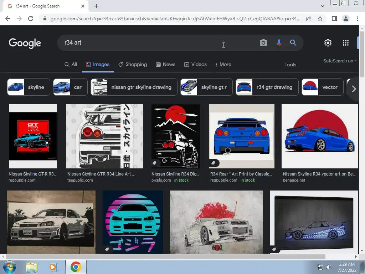Open the teal retro Skyline thumbnail
The width and height of the screenshot is (365, 274).
[133, 222]
